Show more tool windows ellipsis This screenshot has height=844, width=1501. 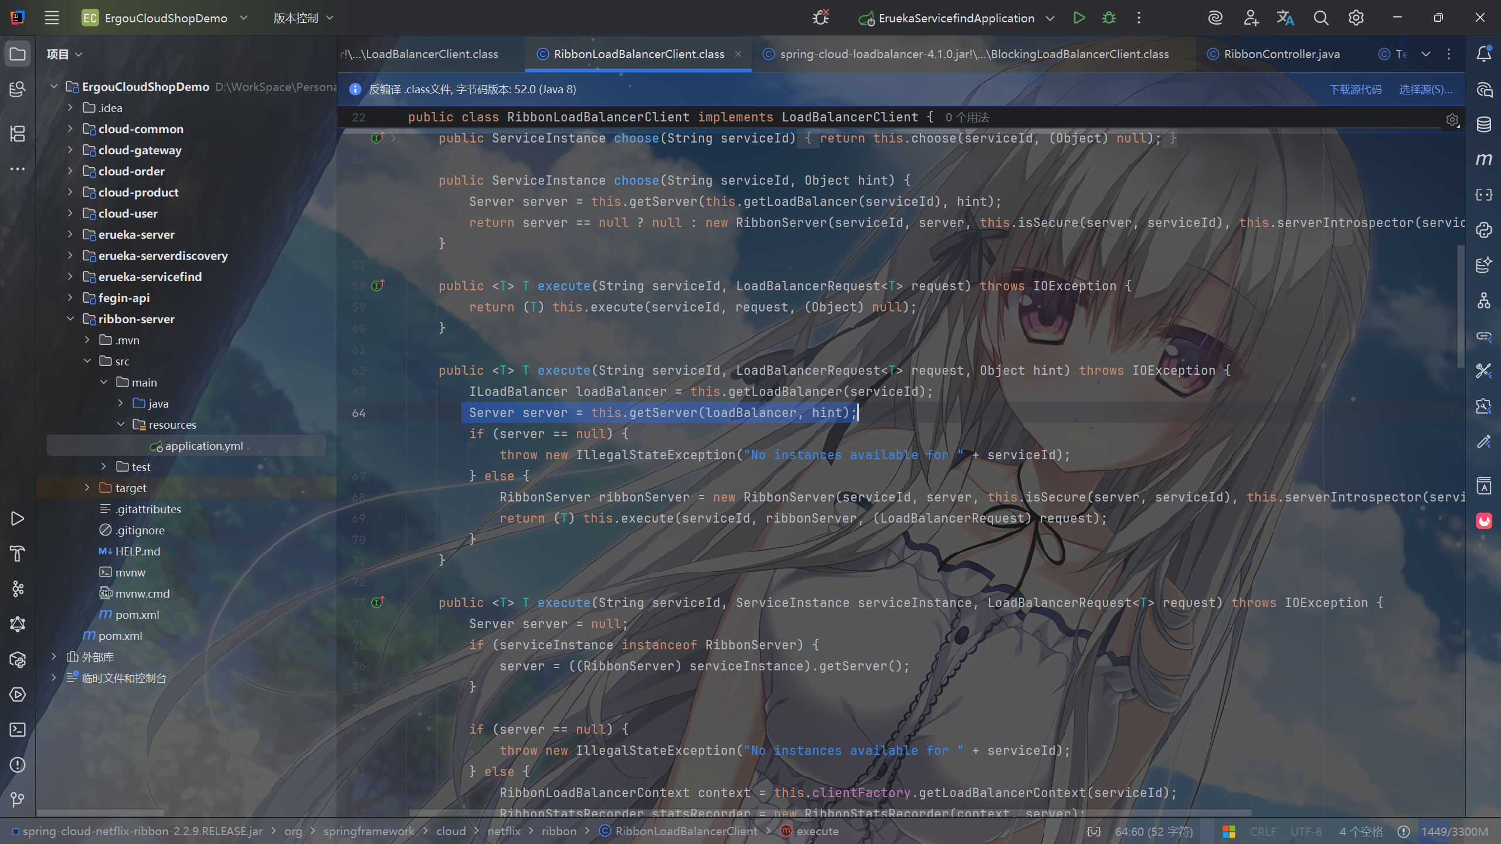[18, 169]
